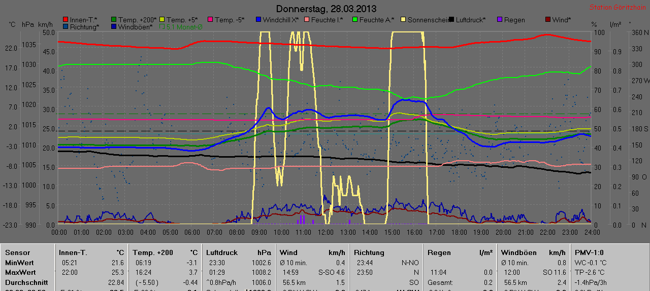Click the yellow Sonnenschein legend icon

point(404,20)
